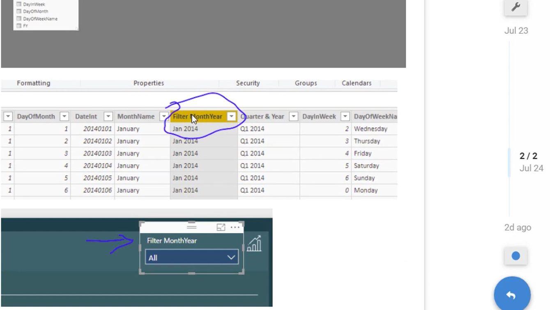
Task: Open the DayInWeek column filter dropdown
Action: [345, 117]
